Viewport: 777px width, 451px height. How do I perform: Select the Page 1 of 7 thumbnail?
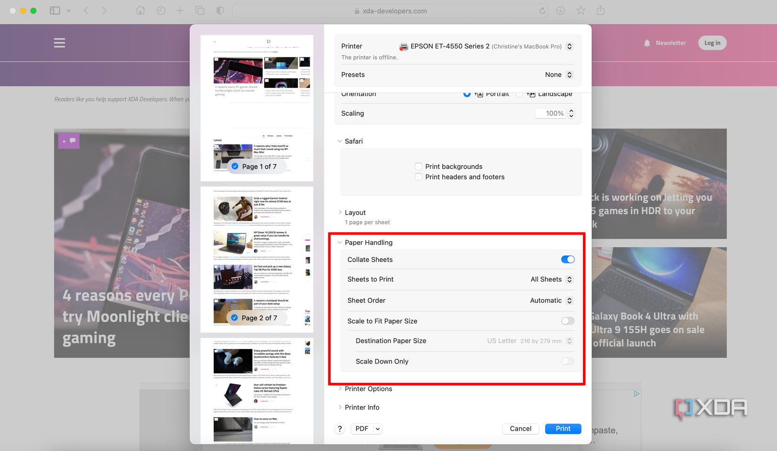(x=257, y=108)
